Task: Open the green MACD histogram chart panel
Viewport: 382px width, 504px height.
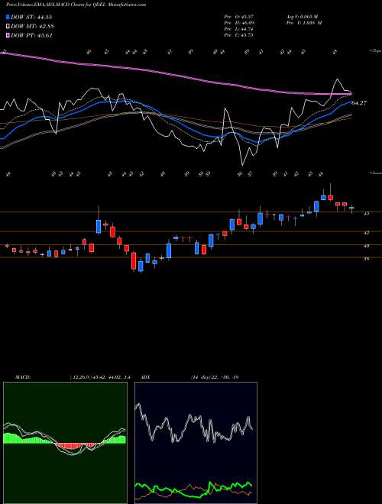Action: [x=65, y=443]
